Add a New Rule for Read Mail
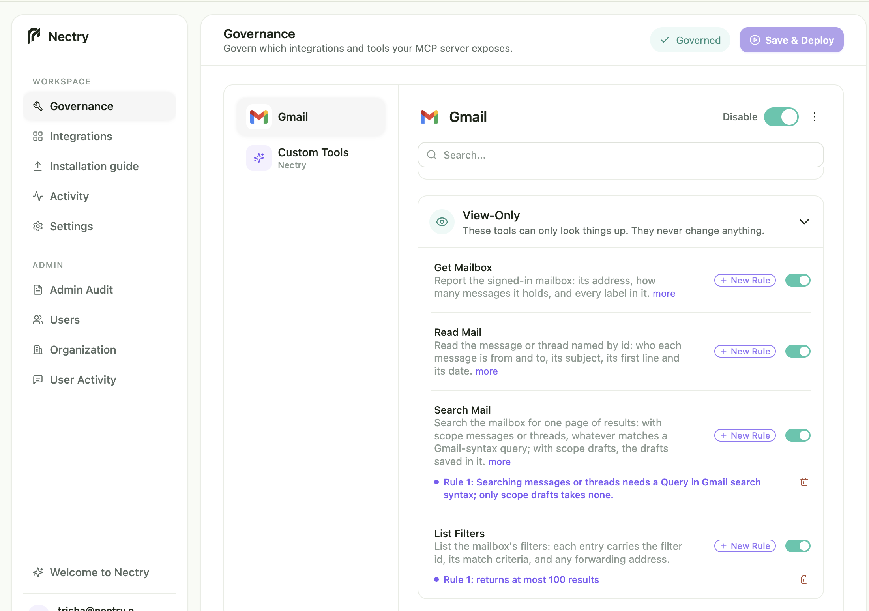 pos(745,351)
